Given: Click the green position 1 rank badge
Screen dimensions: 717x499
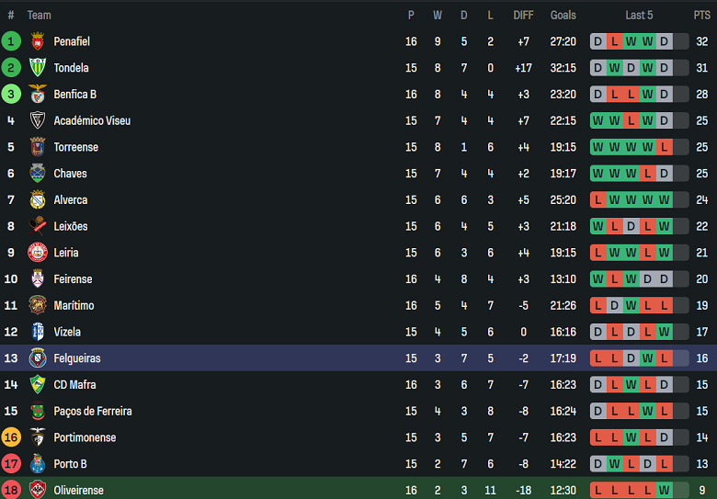Looking at the screenshot, I should (x=11, y=41).
